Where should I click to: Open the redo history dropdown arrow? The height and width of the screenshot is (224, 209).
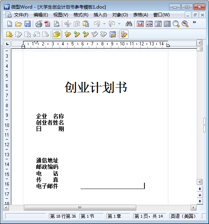(x=119, y=24)
